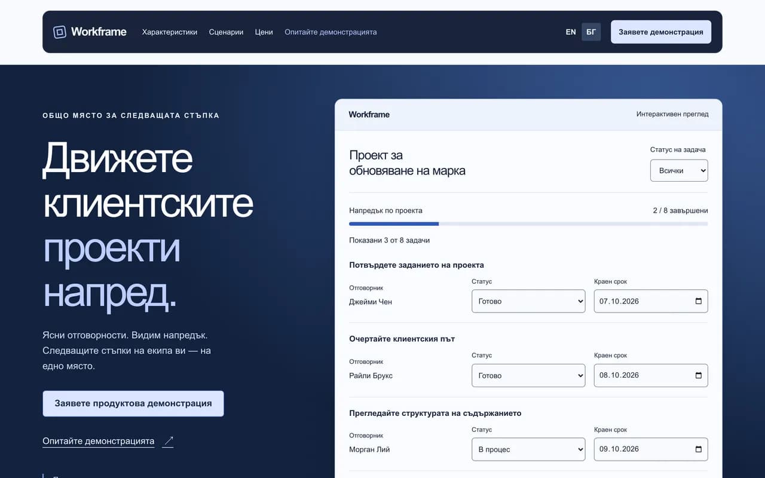Open Характеристики in the navigation bar
This screenshot has height=478, width=765.
[170, 32]
